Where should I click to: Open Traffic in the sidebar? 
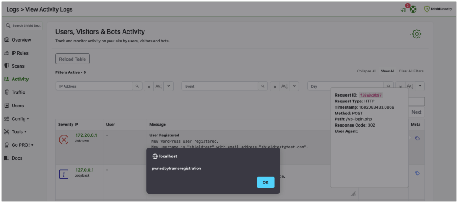point(18,92)
